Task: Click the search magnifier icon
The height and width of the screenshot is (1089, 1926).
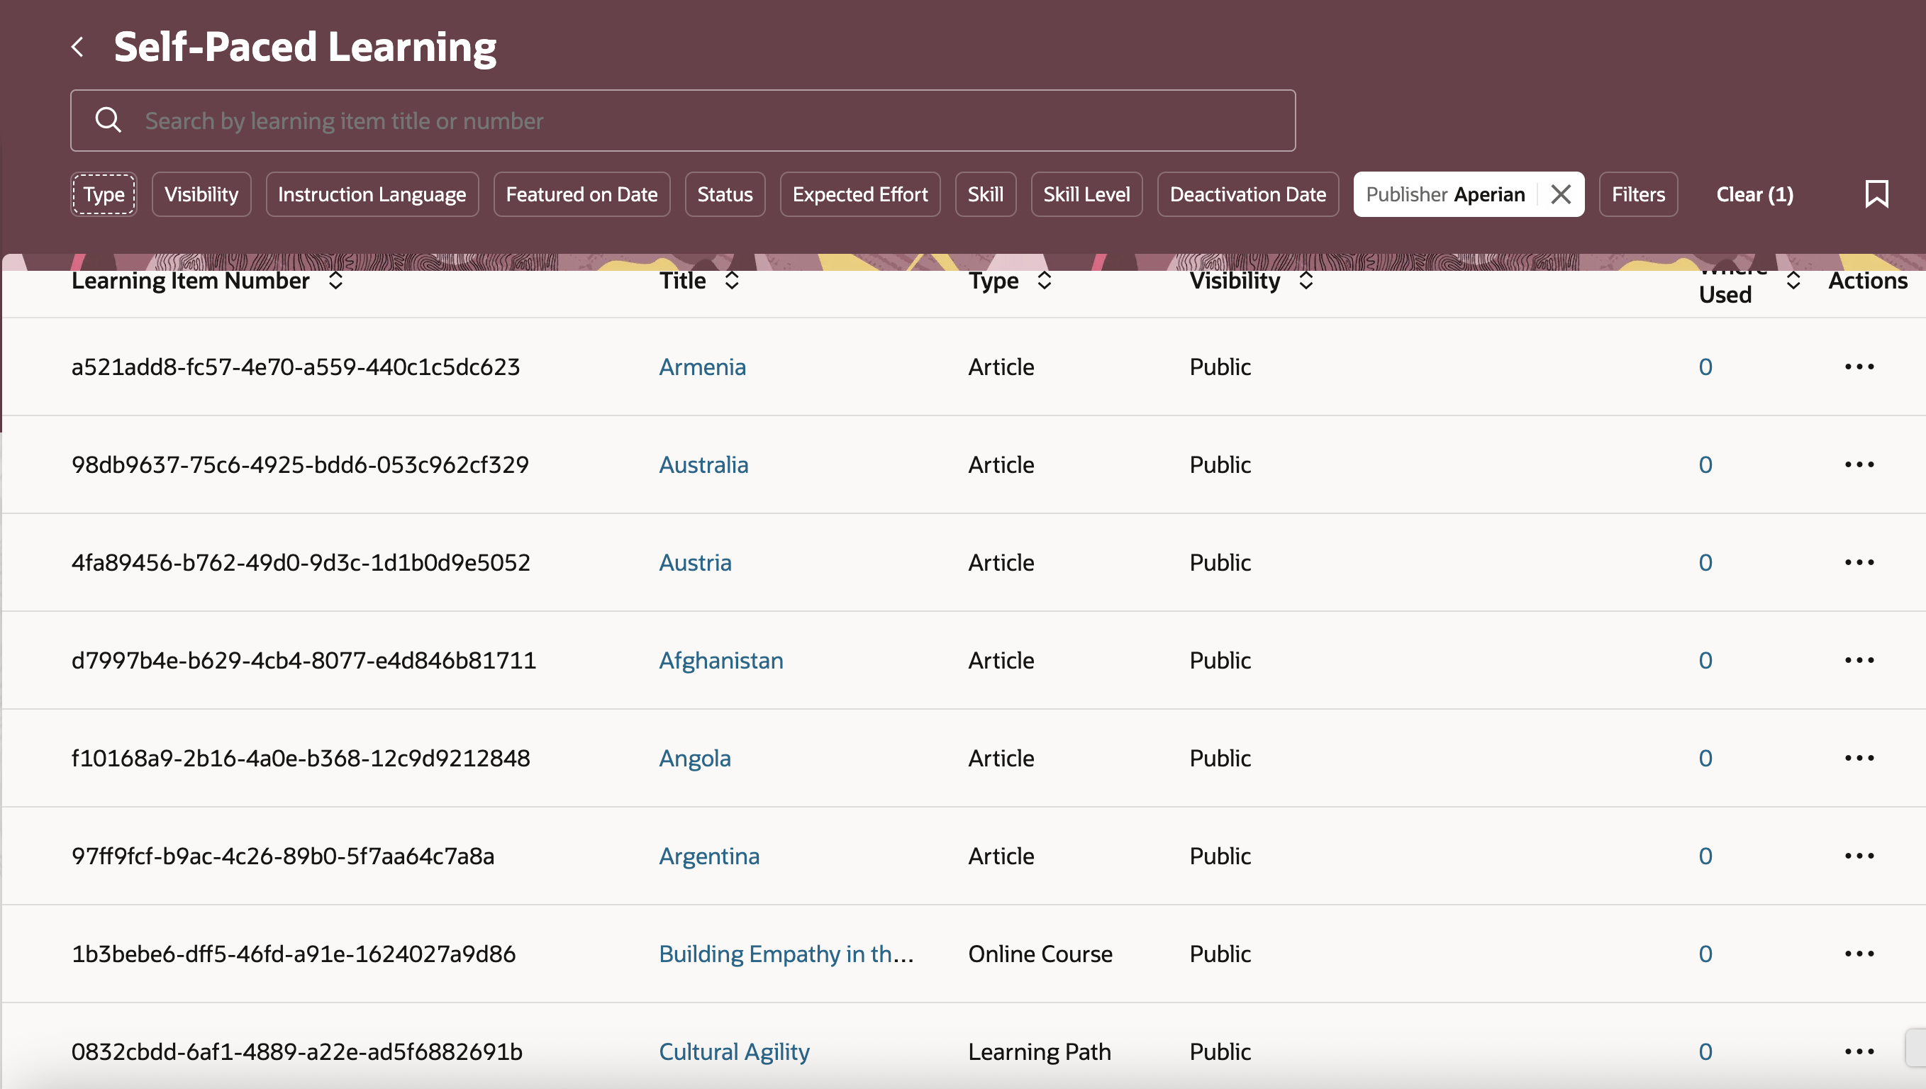Action: (108, 121)
